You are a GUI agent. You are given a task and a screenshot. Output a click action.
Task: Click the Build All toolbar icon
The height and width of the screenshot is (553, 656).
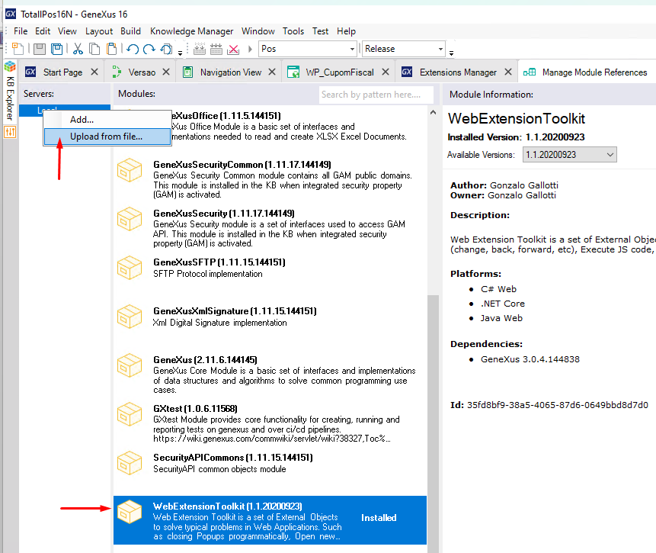click(x=200, y=49)
